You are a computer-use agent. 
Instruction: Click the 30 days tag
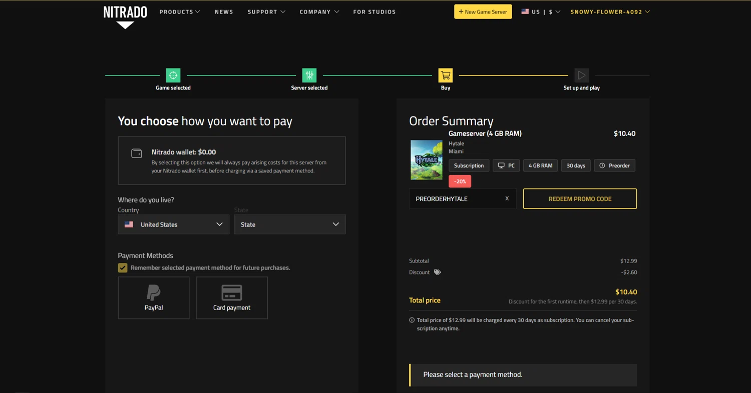[x=576, y=165]
